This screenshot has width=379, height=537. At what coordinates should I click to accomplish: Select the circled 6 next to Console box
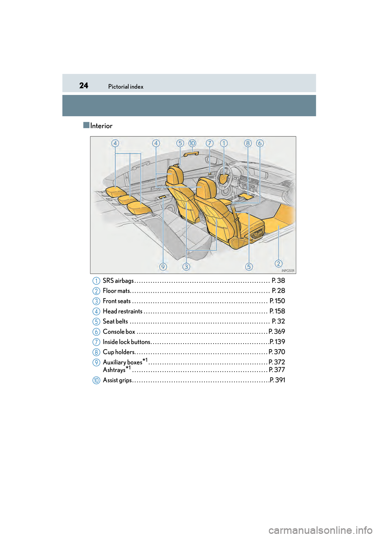tap(96, 332)
